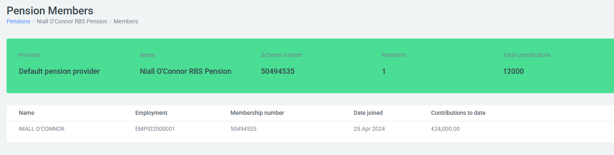Click the €24,000.00 contributions cell
The width and height of the screenshot is (614, 155).
(445, 129)
